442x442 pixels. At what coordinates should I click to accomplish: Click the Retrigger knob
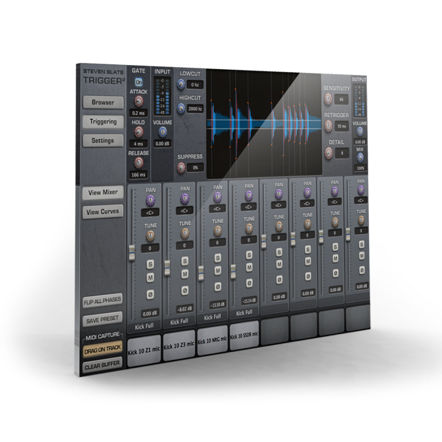(328, 126)
